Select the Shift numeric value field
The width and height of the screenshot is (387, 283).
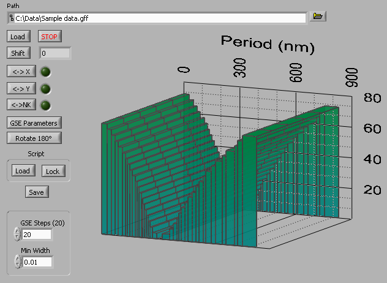click(55, 53)
